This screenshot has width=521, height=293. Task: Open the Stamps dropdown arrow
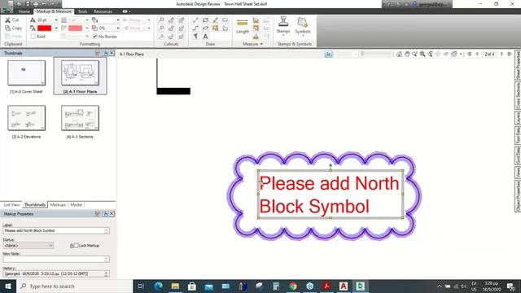click(283, 34)
